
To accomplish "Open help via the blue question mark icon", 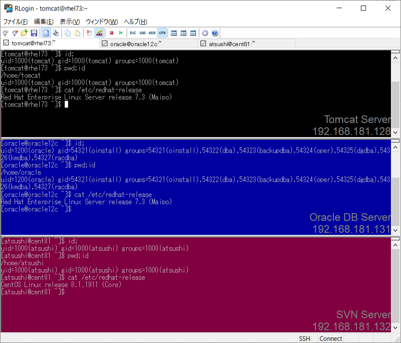I will tap(215, 33).
